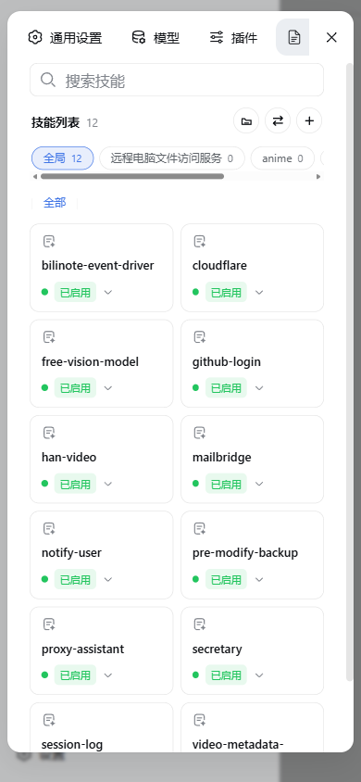Click the github-login skill icon

[x=200, y=337]
